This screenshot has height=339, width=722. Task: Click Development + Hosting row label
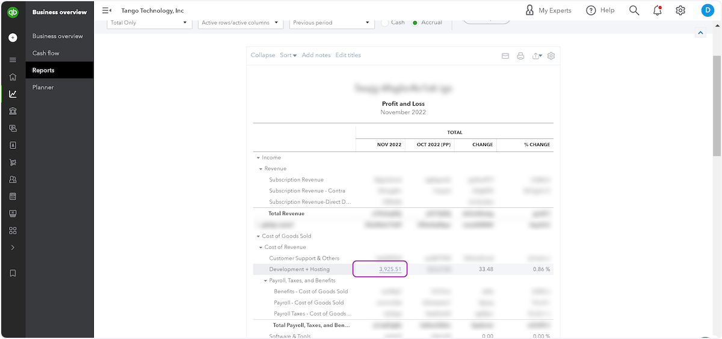[300, 269]
